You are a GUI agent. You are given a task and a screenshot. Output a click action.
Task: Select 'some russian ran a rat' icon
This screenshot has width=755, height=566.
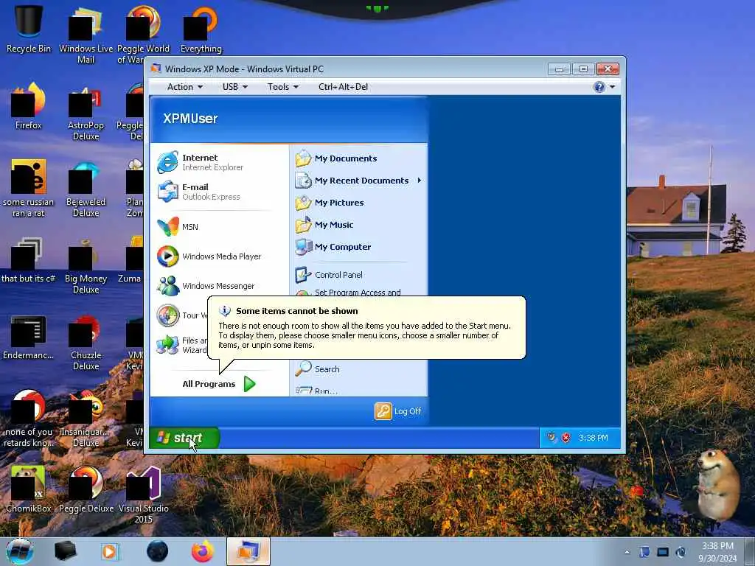[29, 189]
